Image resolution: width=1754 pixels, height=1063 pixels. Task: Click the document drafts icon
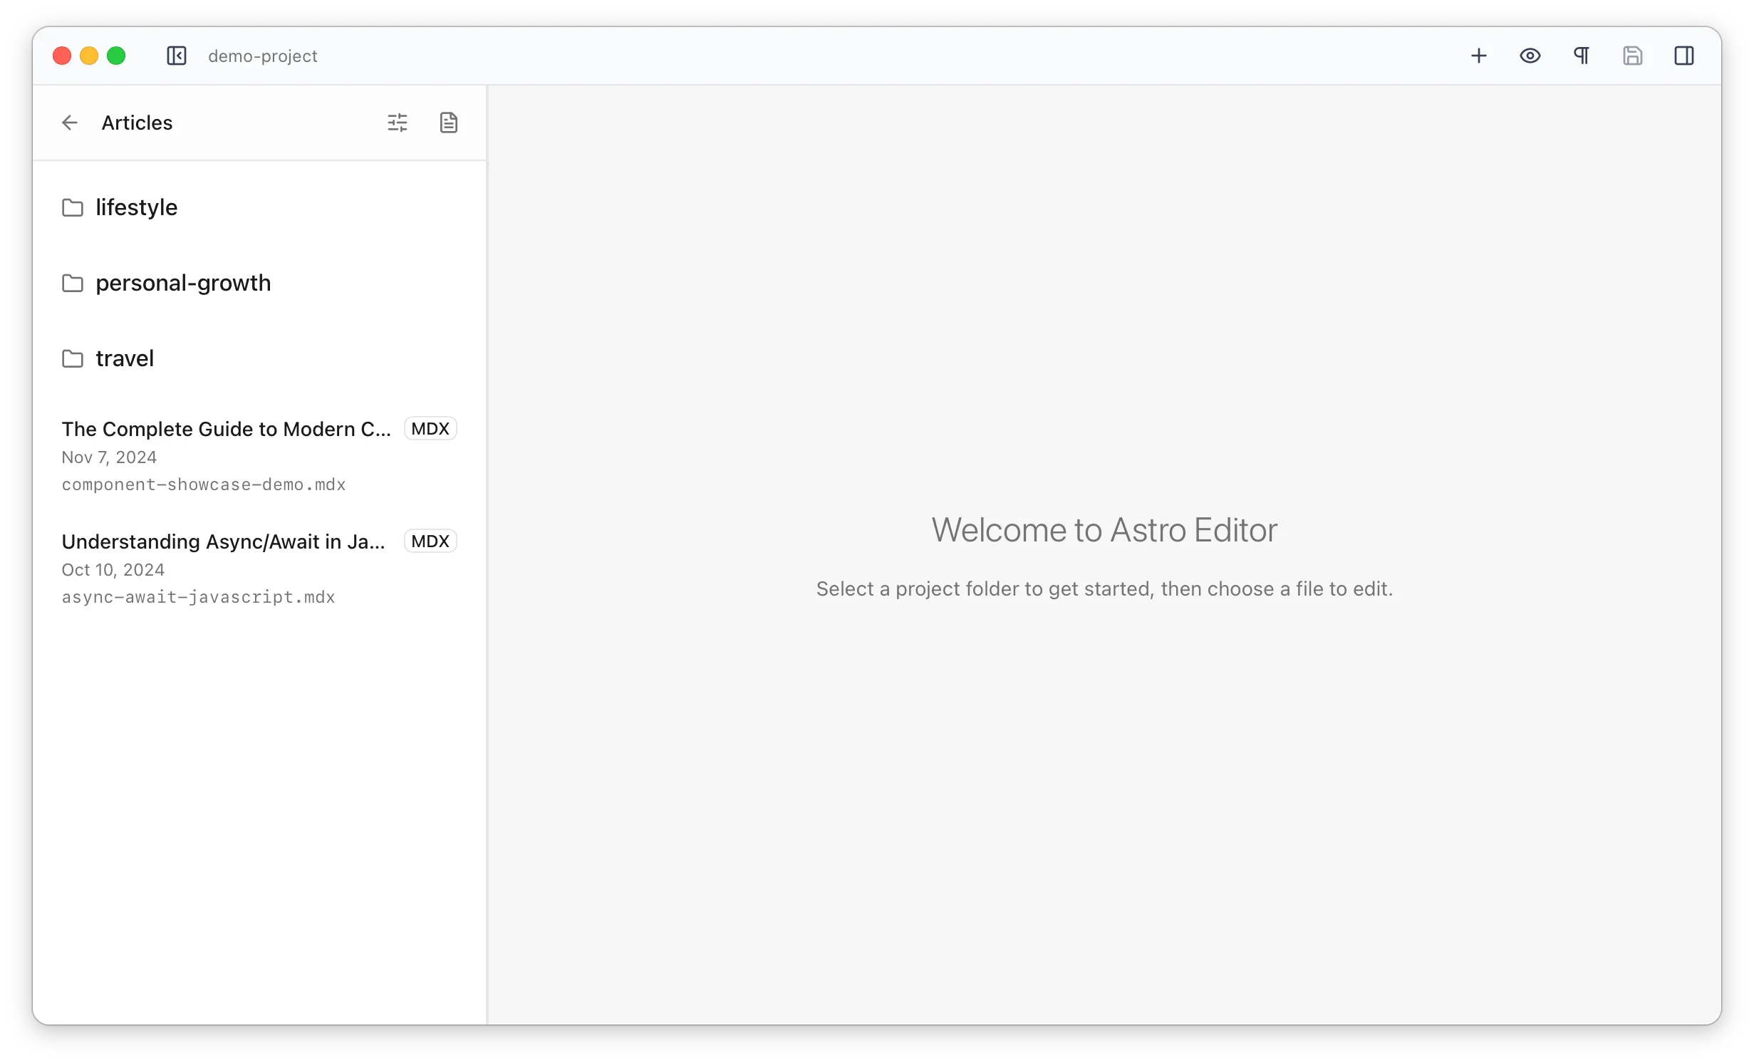[449, 123]
